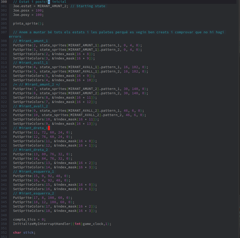
Task: Click PutSprite(11, 72, 60, 24, 0) line
Action: (x=43, y=132)
